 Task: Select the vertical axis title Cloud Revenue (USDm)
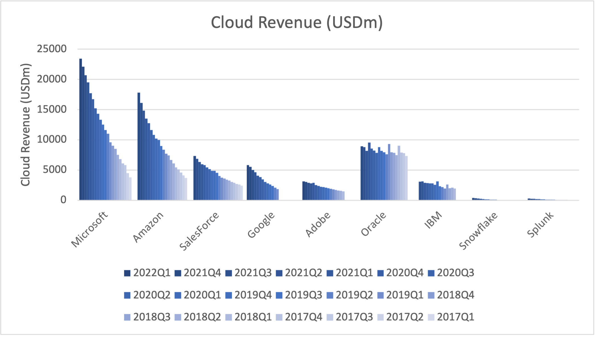[x=25, y=125]
